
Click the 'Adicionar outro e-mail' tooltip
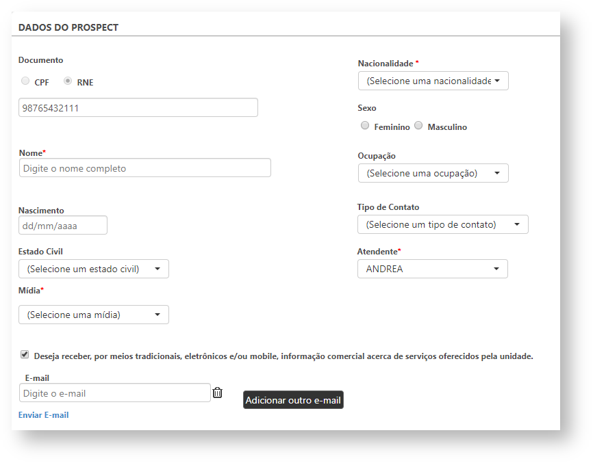pos(293,400)
